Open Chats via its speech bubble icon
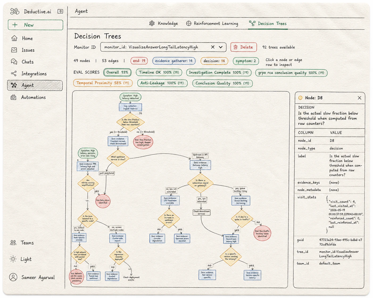The width and height of the screenshot is (373, 298). tap(14, 62)
